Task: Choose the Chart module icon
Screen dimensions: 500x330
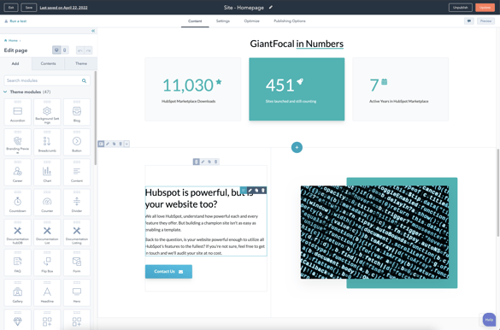Action: pos(47,172)
